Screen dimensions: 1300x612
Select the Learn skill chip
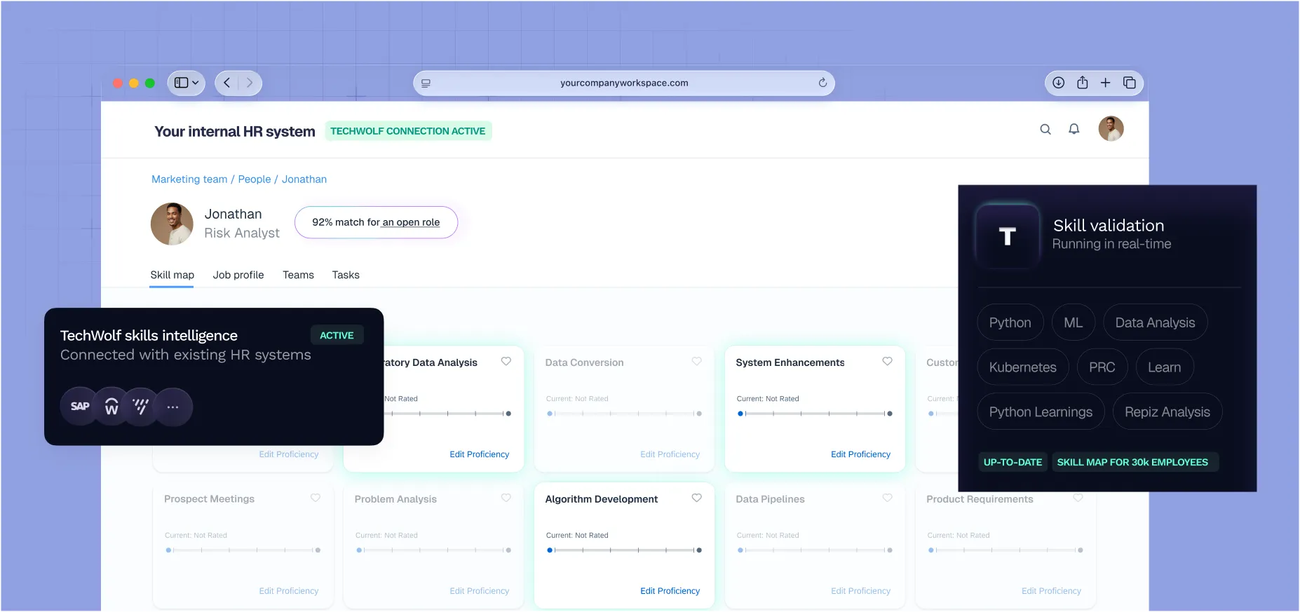pos(1165,367)
